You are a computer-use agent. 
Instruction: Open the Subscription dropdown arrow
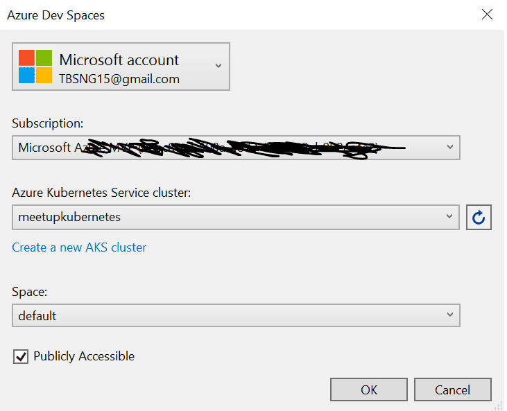(x=449, y=147)
